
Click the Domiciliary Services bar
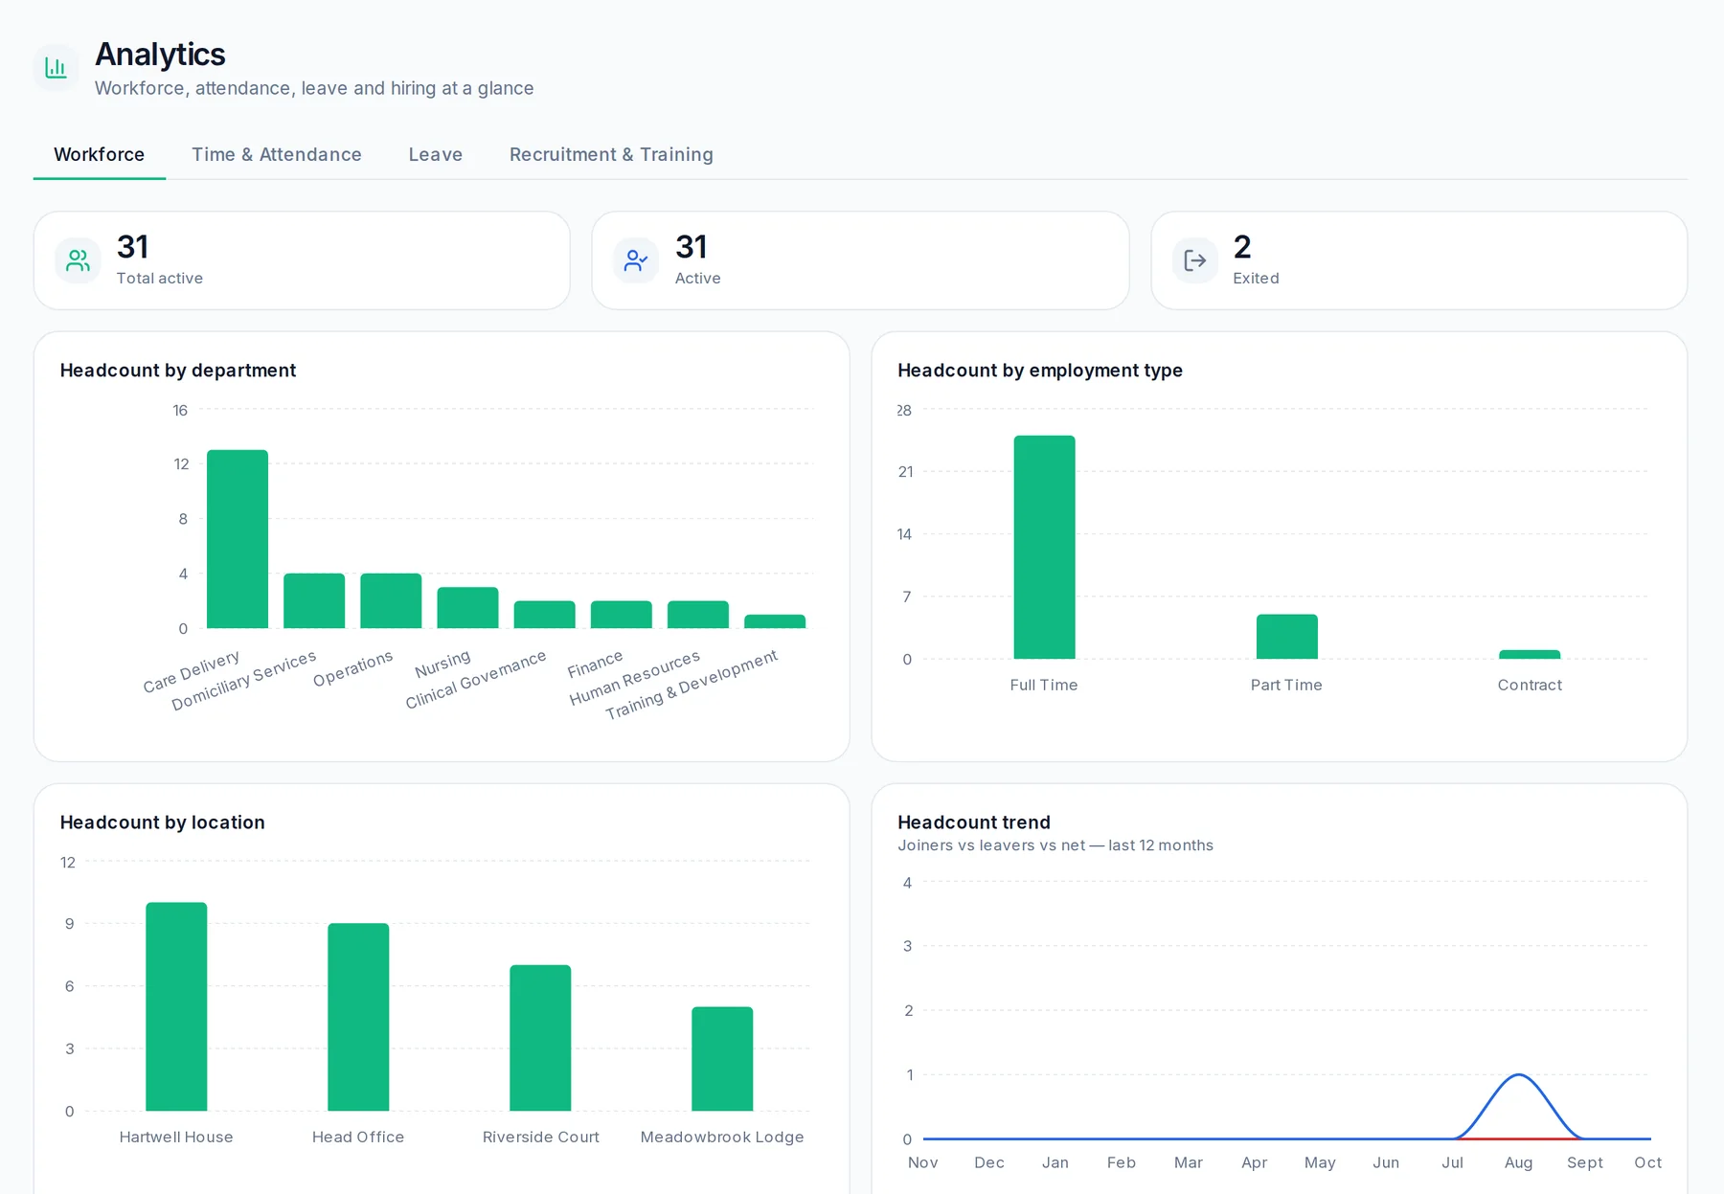(x=314, y=600)
